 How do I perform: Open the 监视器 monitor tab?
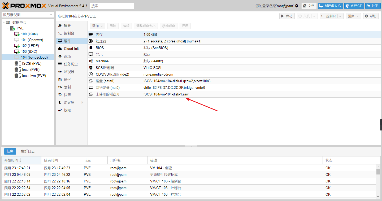[72, 72]
